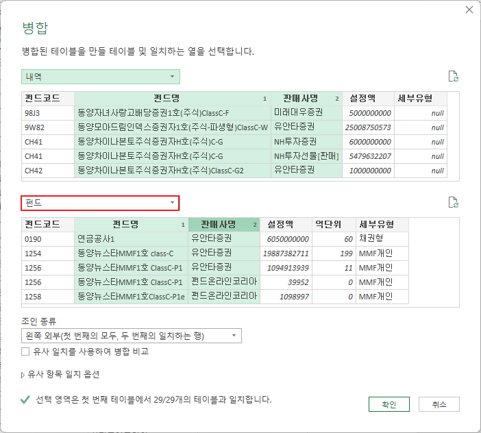Open the 내역 table dropdown

click(101, 77)
